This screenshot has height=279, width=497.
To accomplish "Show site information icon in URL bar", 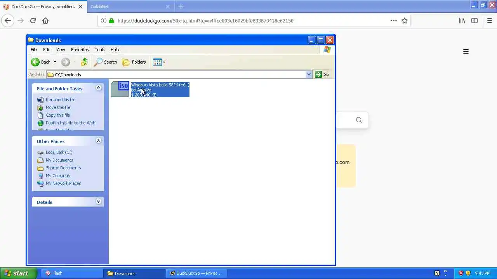I will (x=104, y=21).
